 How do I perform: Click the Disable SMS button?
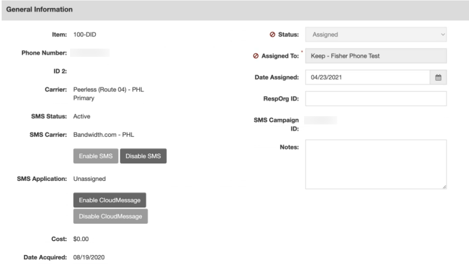pyautogui.click(x=143, y=156)
